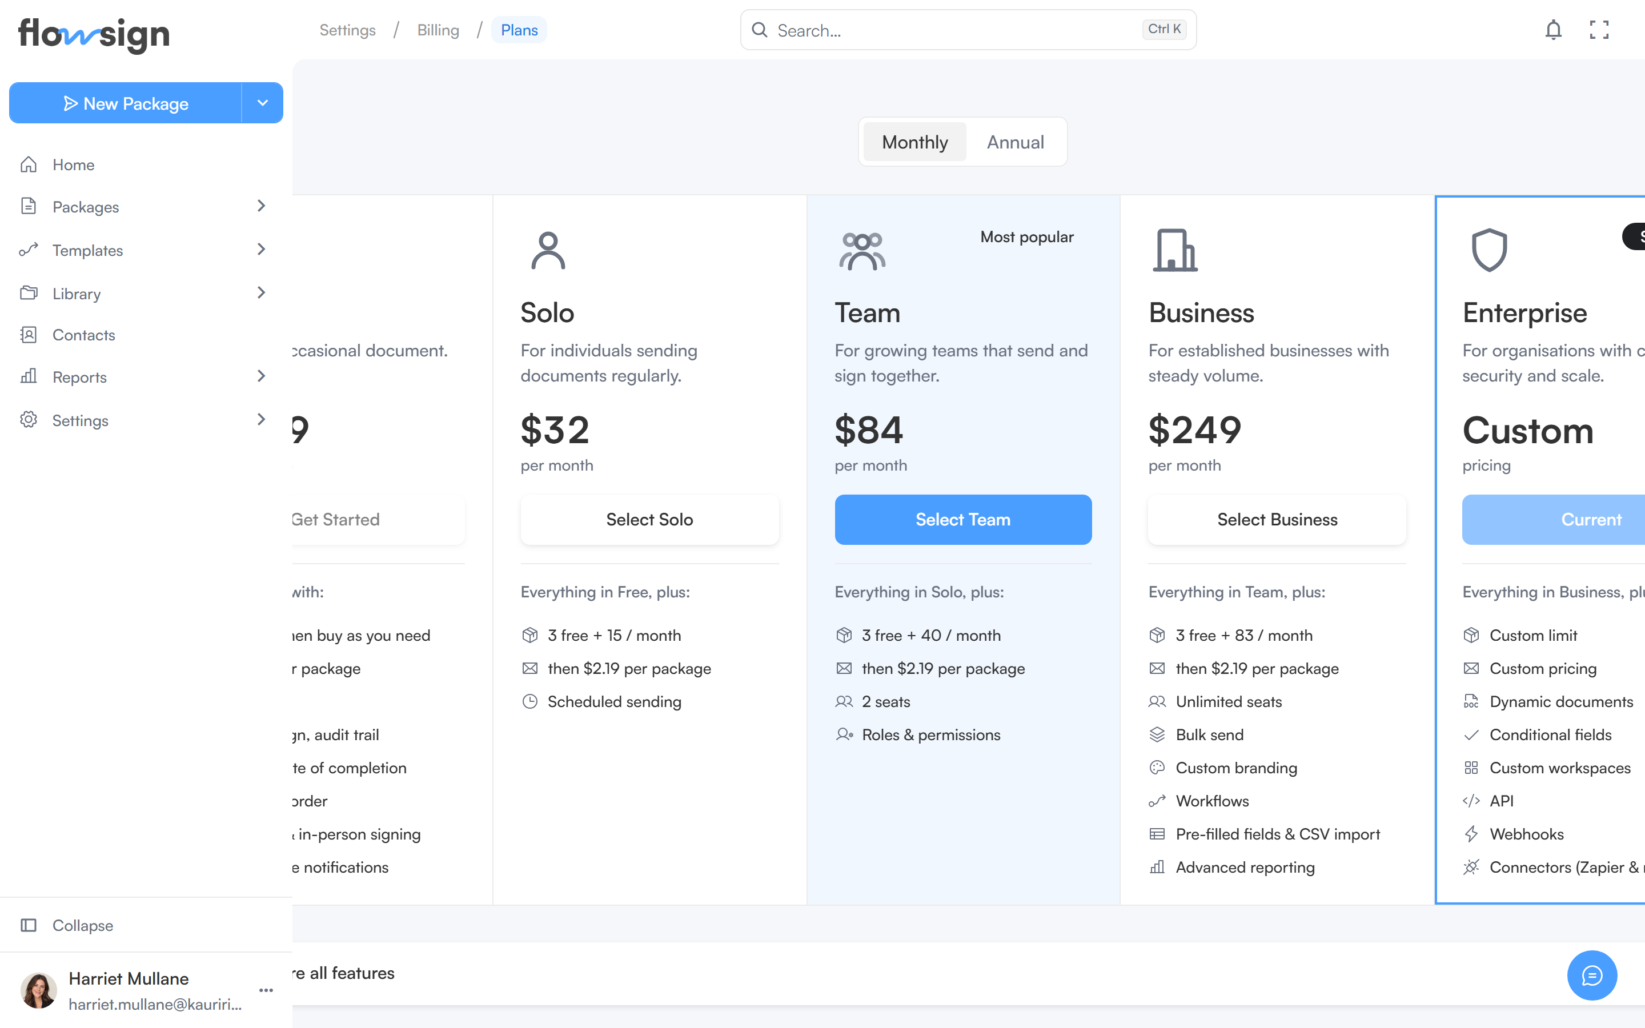Click Settings breadcrumb
This screenshot has height=1028, width=1645.
point(347,30)
